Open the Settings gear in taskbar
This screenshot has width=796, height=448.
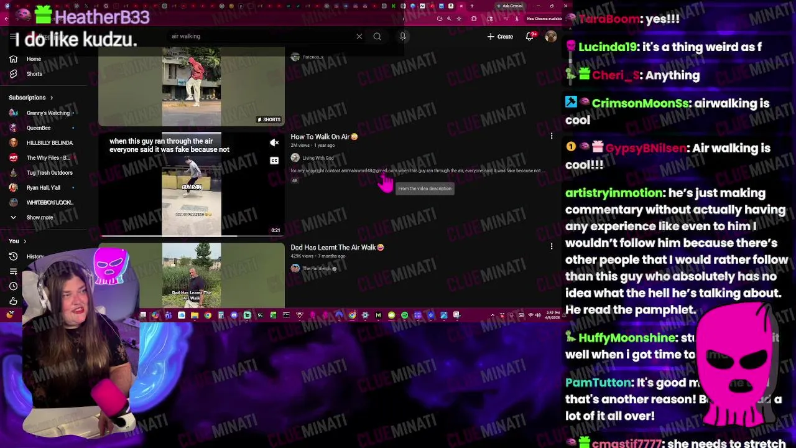[365, 315]
